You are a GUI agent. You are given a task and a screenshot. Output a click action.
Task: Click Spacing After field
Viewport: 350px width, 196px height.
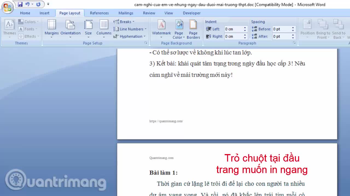pos(282,36)
